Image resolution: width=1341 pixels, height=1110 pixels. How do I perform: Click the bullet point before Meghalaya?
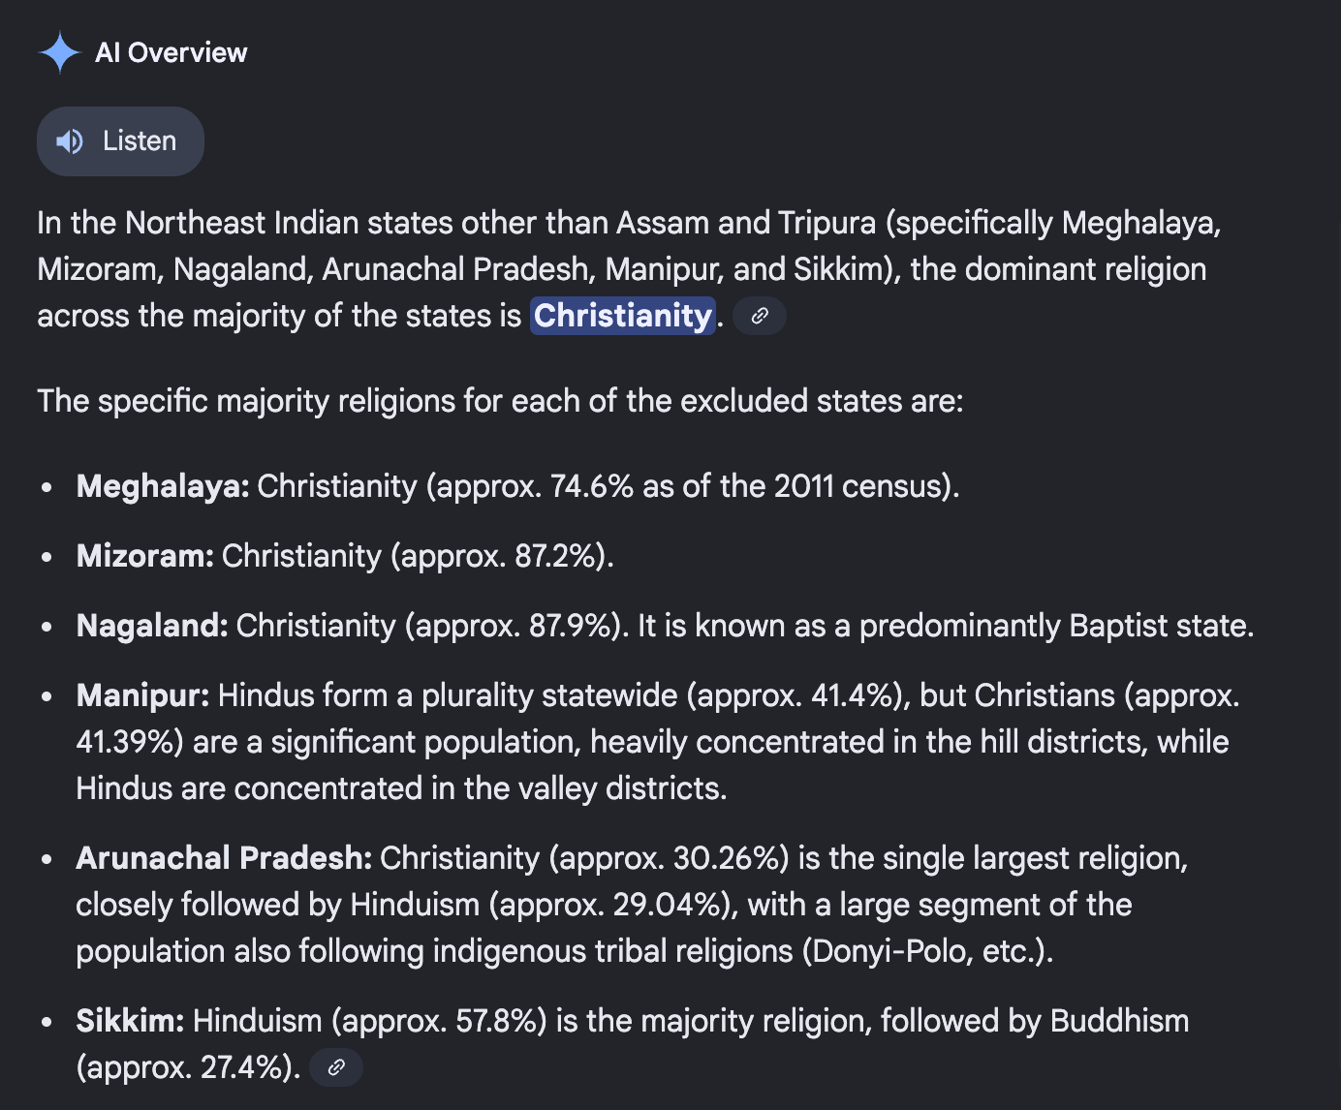(x=47, y=487)
